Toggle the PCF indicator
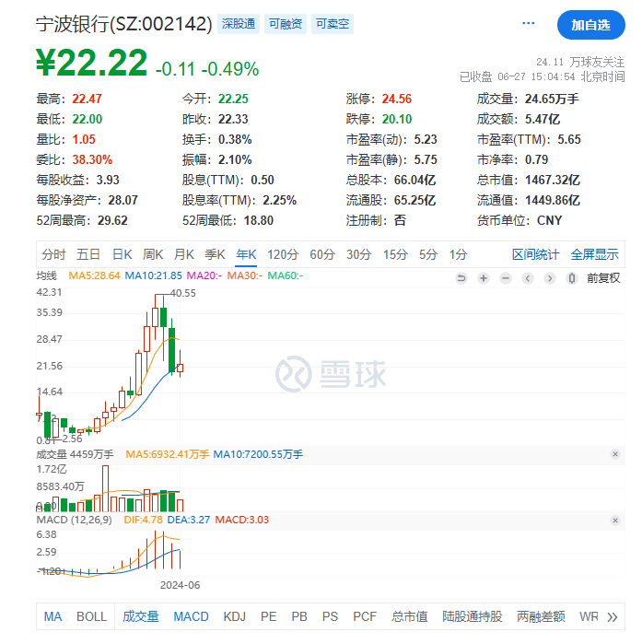The width and height of the screenshot is (642, 644). (x=365, y=616)
